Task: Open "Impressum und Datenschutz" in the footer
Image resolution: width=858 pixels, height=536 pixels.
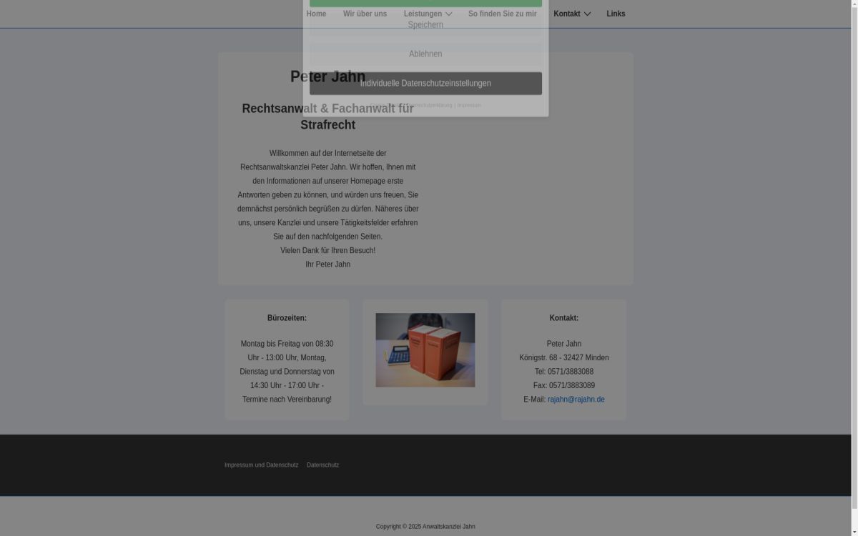Action: (x=261, y=465)
